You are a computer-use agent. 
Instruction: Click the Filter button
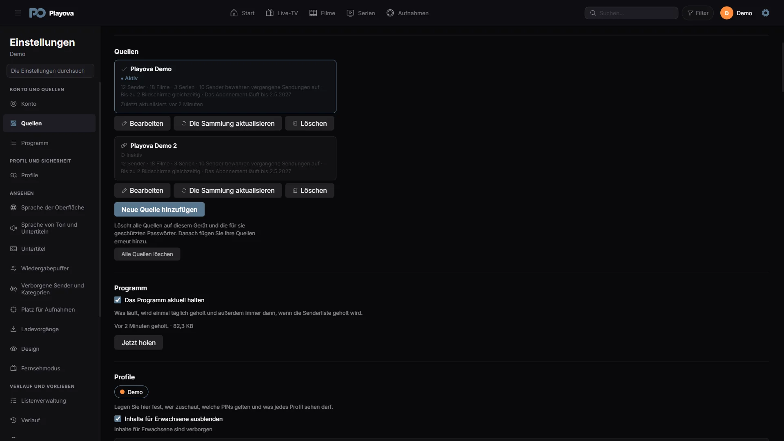tap(698, 13)
